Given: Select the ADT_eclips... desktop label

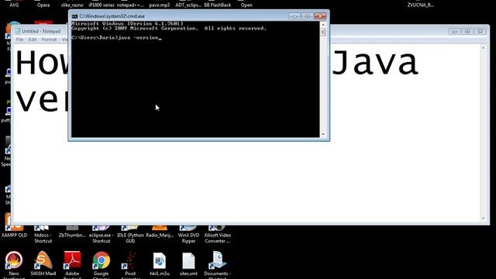Looking at the screenshot, I should coord(188,5).
